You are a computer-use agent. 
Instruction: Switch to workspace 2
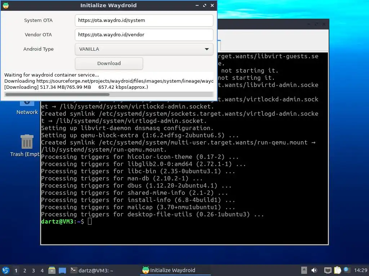click(25, 271)
